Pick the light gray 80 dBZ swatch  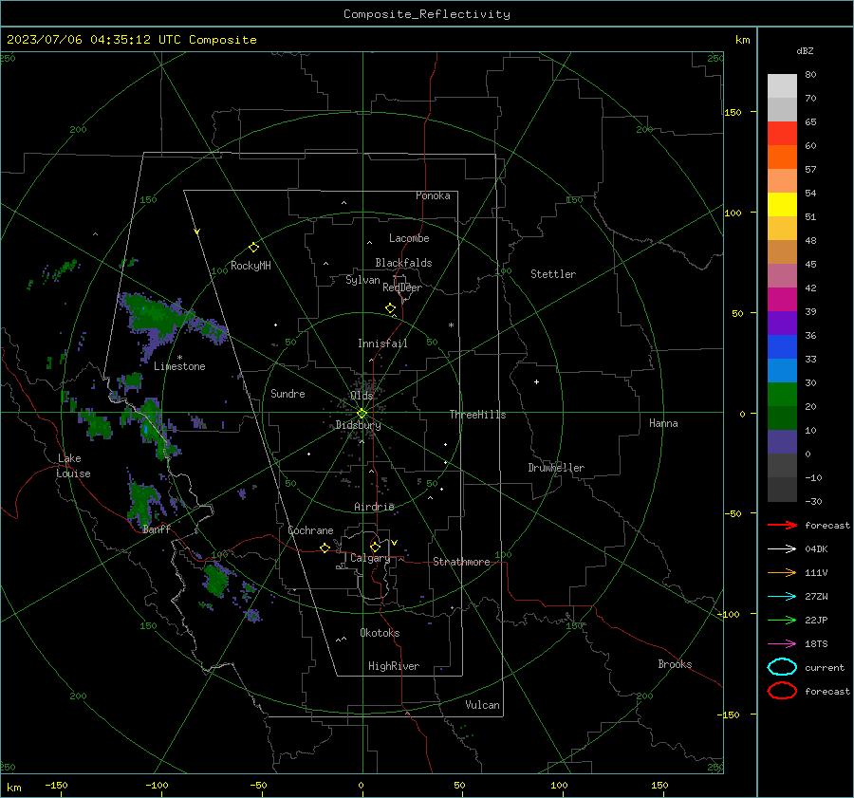(x=782, y=86)
